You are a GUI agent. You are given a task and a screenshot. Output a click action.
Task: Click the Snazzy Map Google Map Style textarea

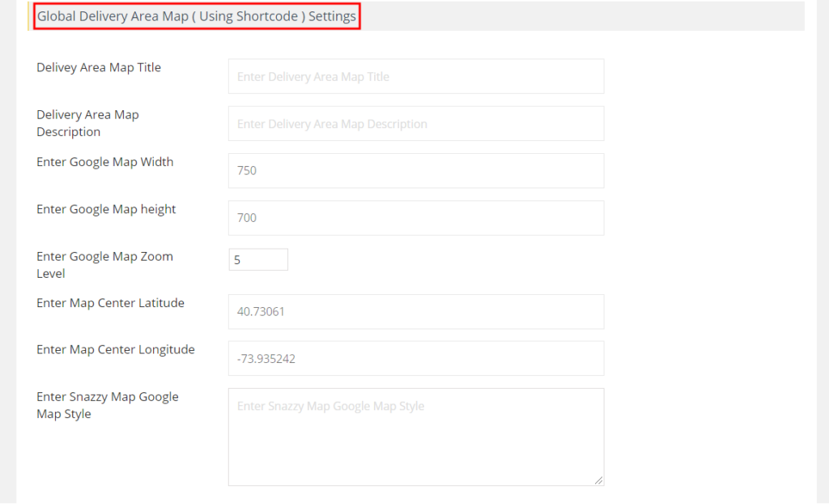tap(415, 437)
